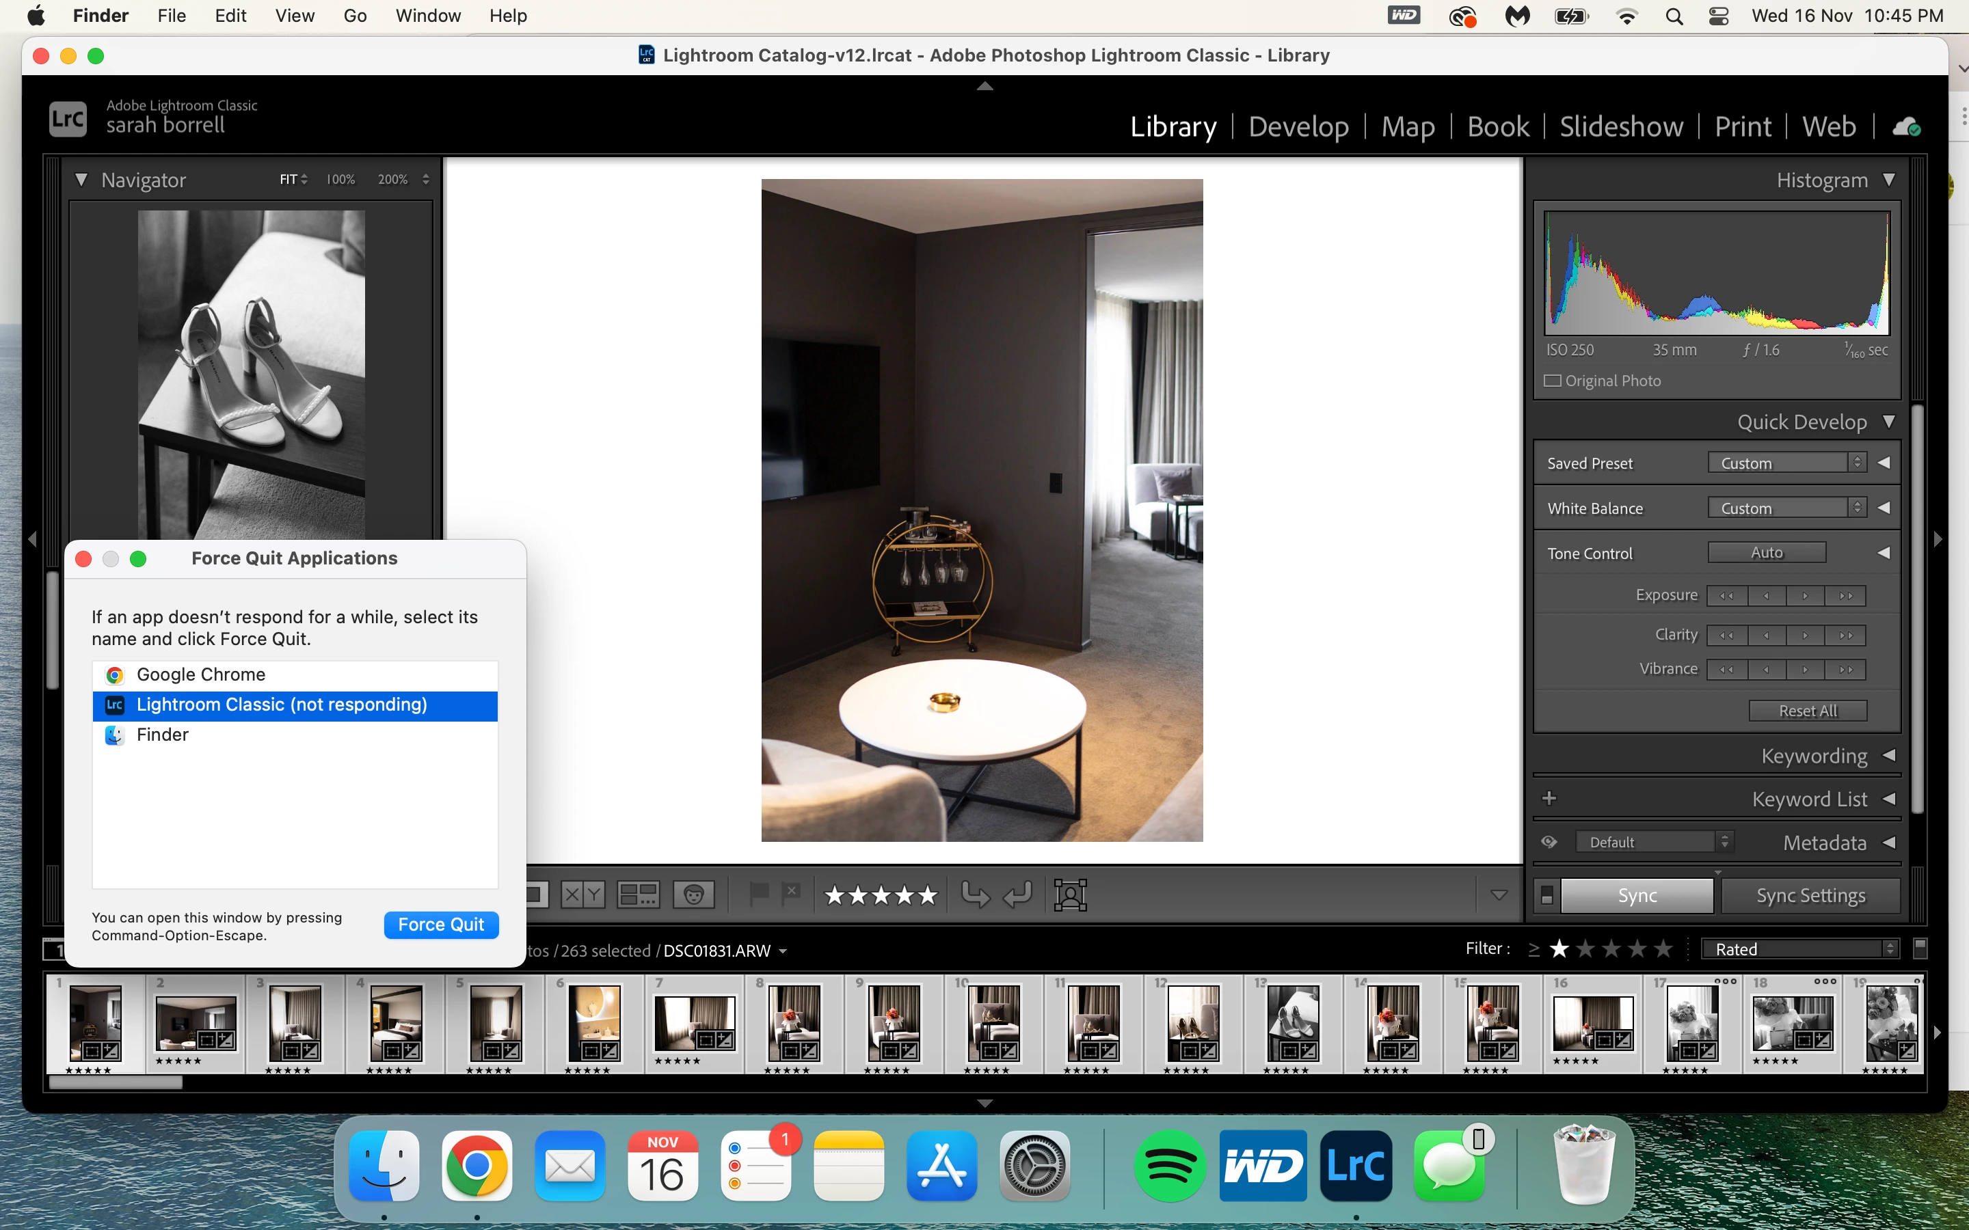Click Rotate photo right arrow icon
The height and width of the screenshot is (1230, 1969).
(1018, 895)
